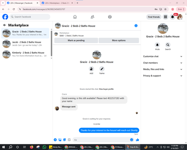Open the notifications bell in header
The height and width of the screenshot is (150, 187).
click(x=172, y=17)
